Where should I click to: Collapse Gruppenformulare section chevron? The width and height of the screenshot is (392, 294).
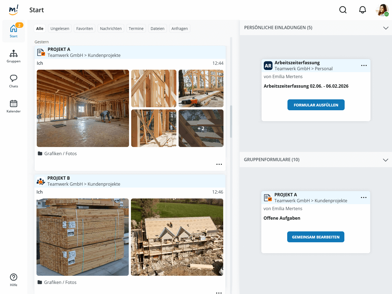(385, 160)
